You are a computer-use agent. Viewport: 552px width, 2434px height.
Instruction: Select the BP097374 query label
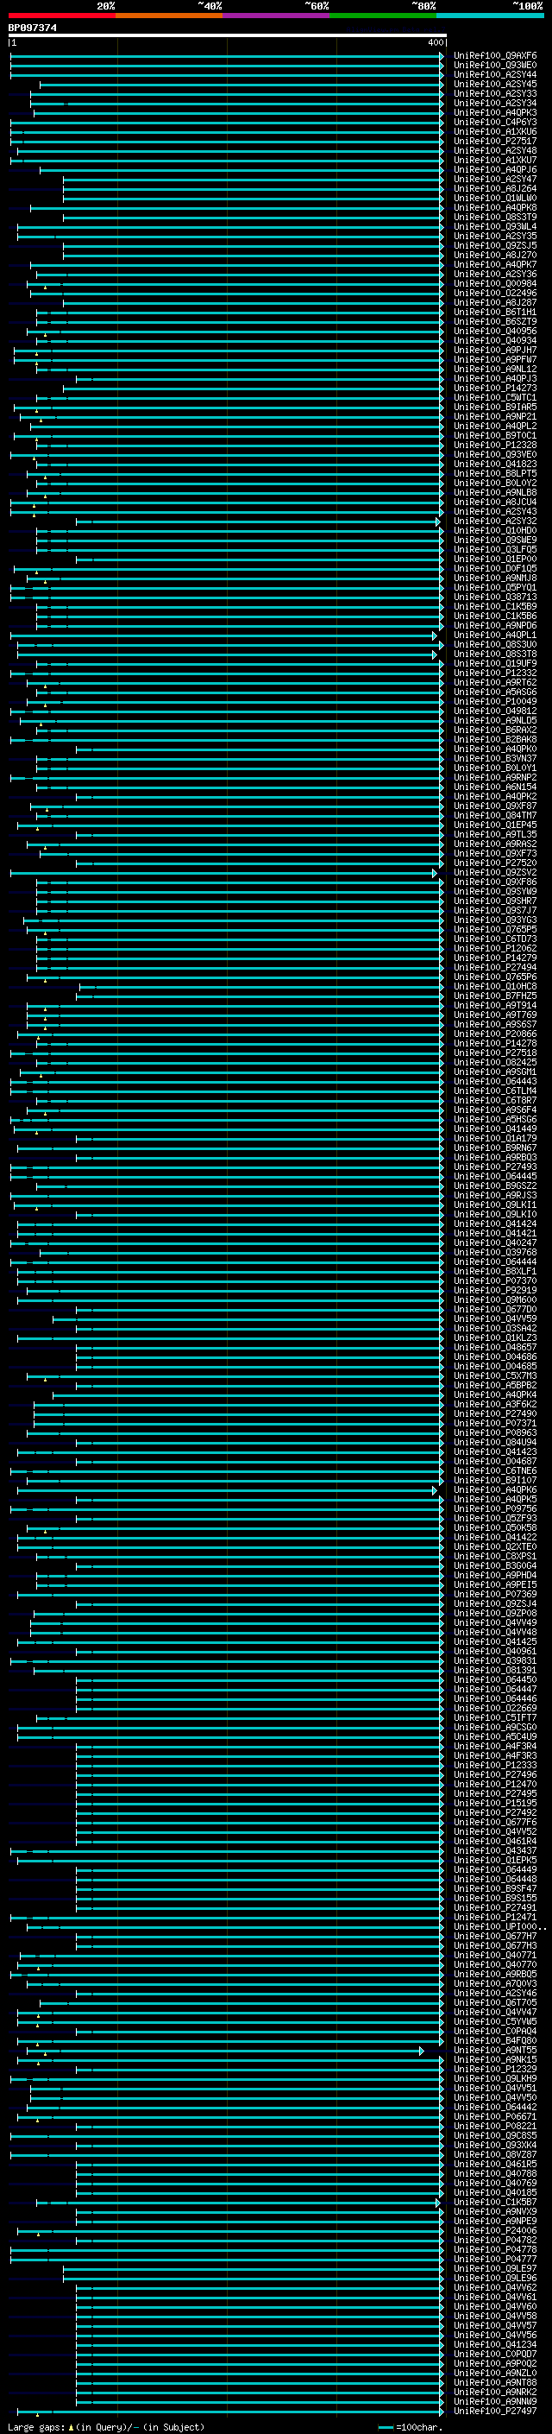click(32, 28)
